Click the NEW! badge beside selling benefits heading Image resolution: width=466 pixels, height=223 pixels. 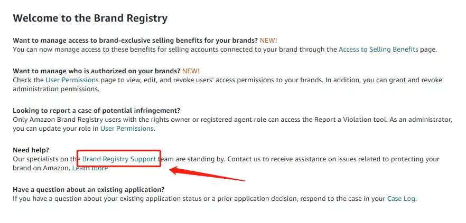pos(268,40)
